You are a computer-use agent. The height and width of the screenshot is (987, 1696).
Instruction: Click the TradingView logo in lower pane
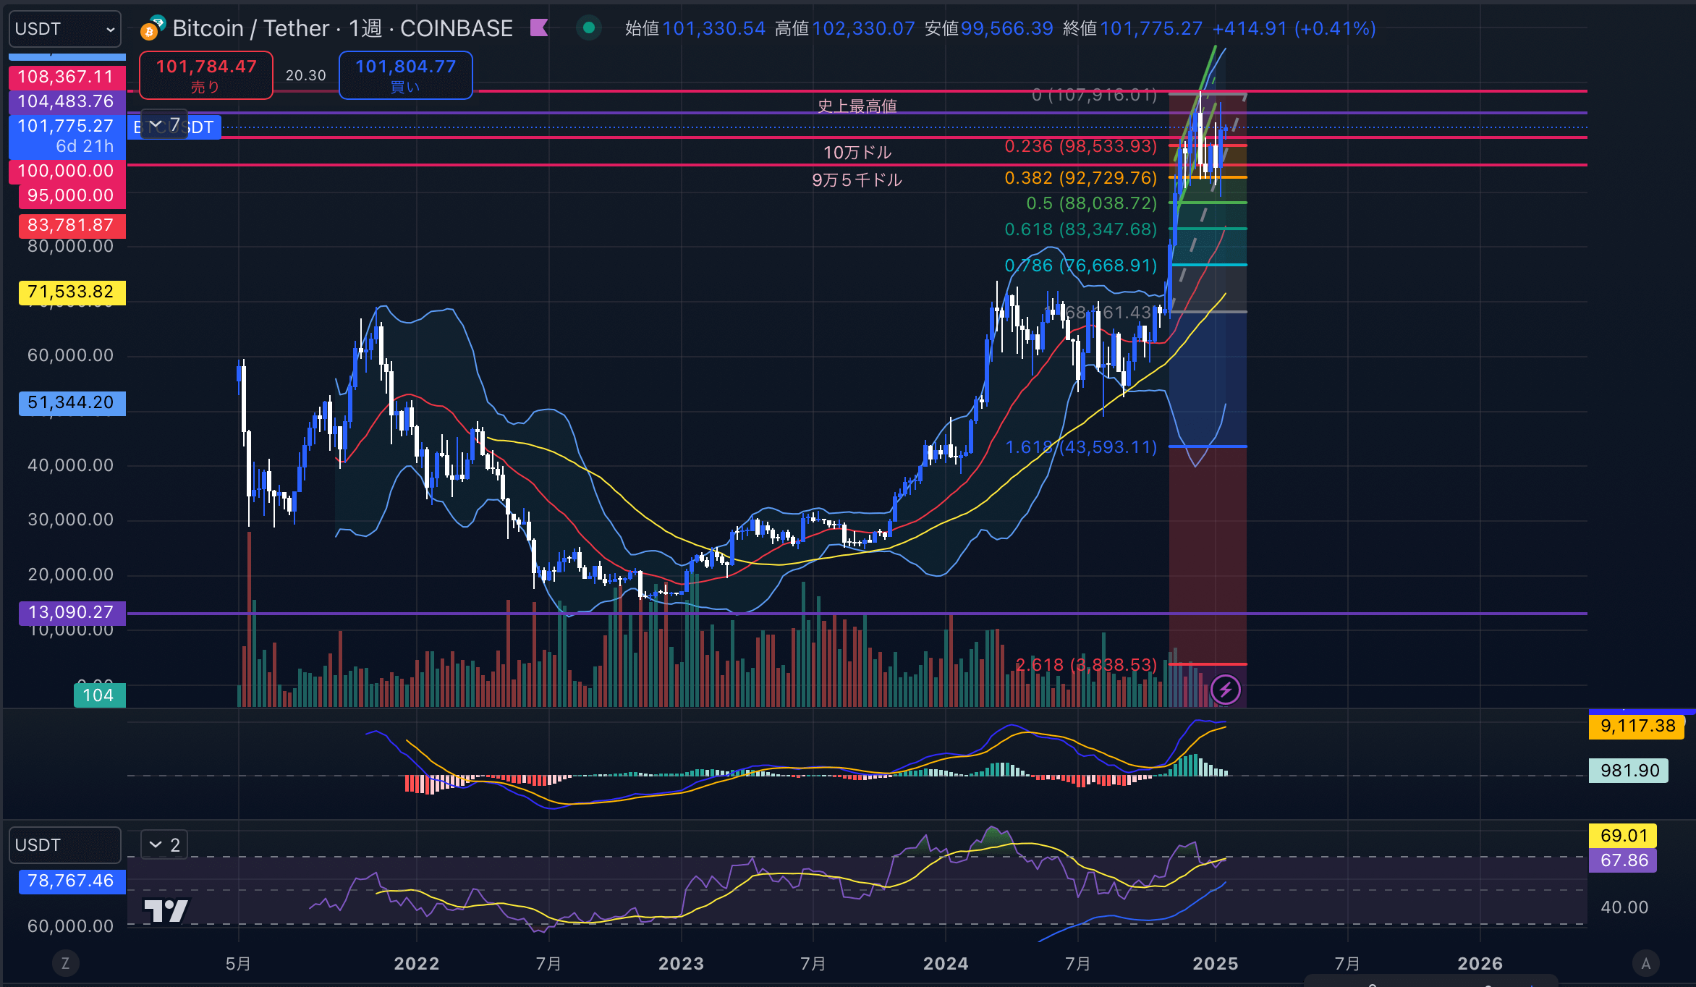(166, 911)
